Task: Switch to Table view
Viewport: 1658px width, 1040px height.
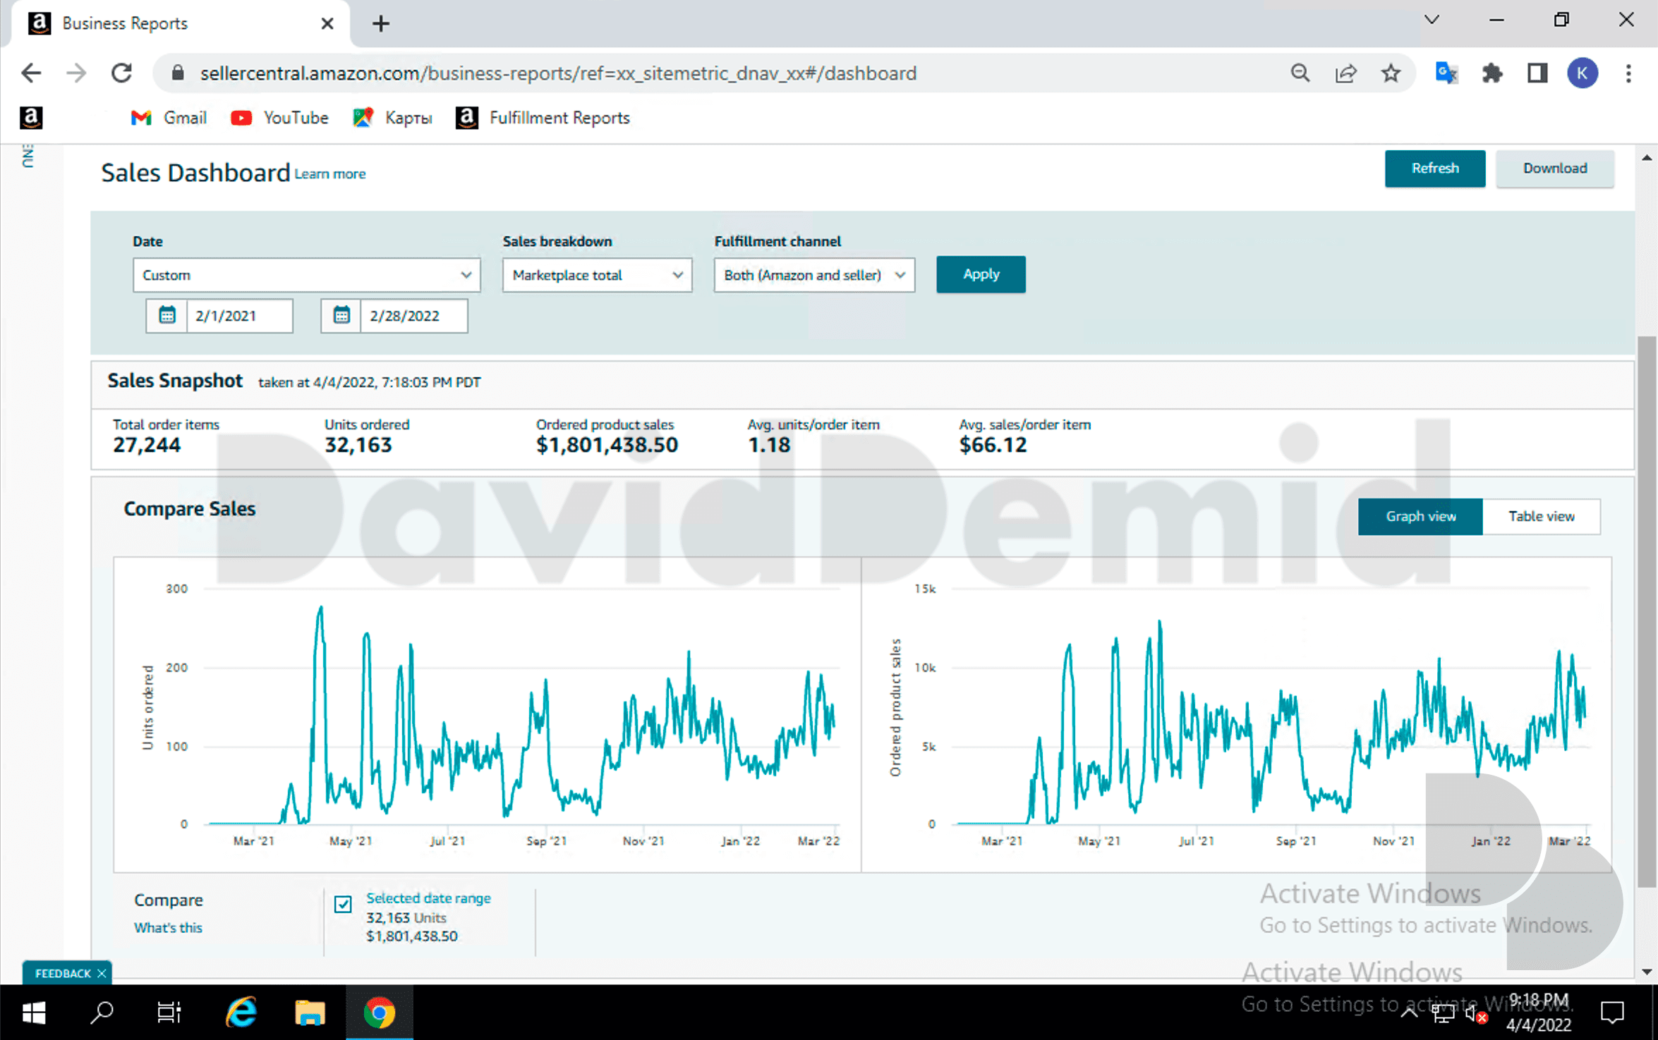Action: click(x=1542, y=516)
